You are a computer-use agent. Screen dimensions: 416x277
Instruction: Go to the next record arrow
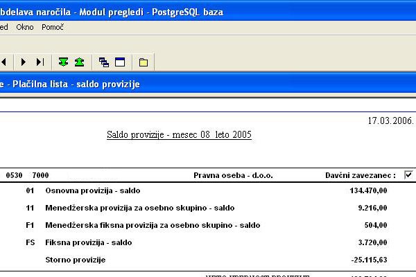[24, 62]
